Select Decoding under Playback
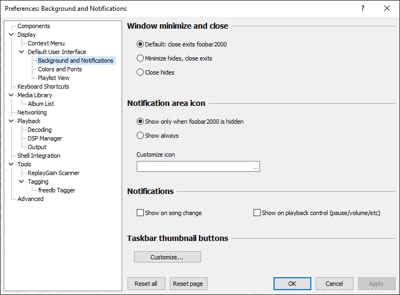 pos(39,130)
